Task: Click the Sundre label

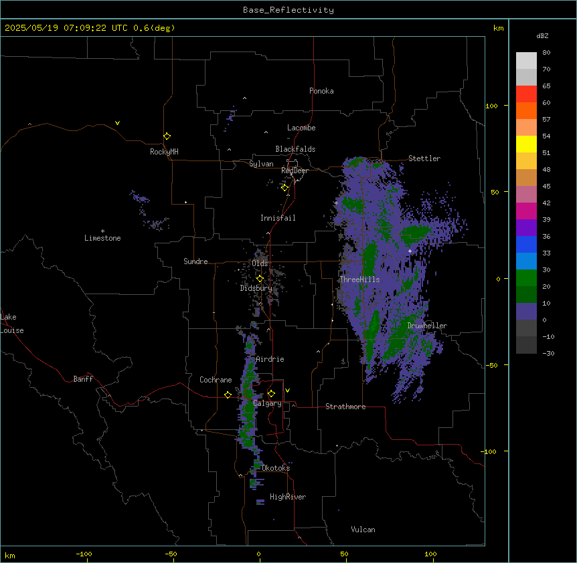Action: click(x=195, y=261)
